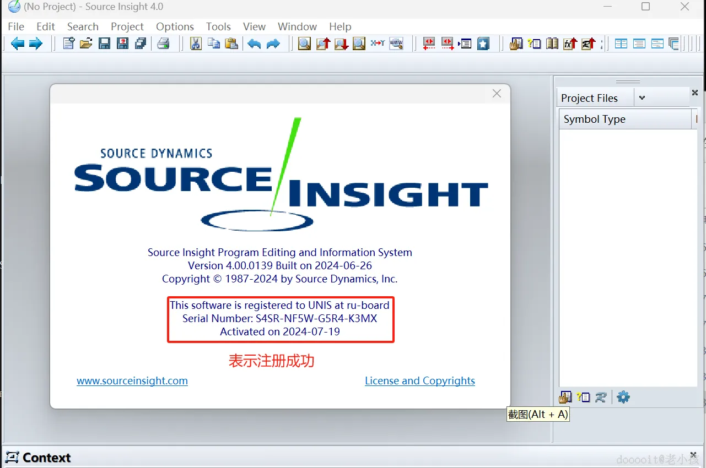
Task: Sort by the Symbol Type column header
Action: (x=625, y=119)
